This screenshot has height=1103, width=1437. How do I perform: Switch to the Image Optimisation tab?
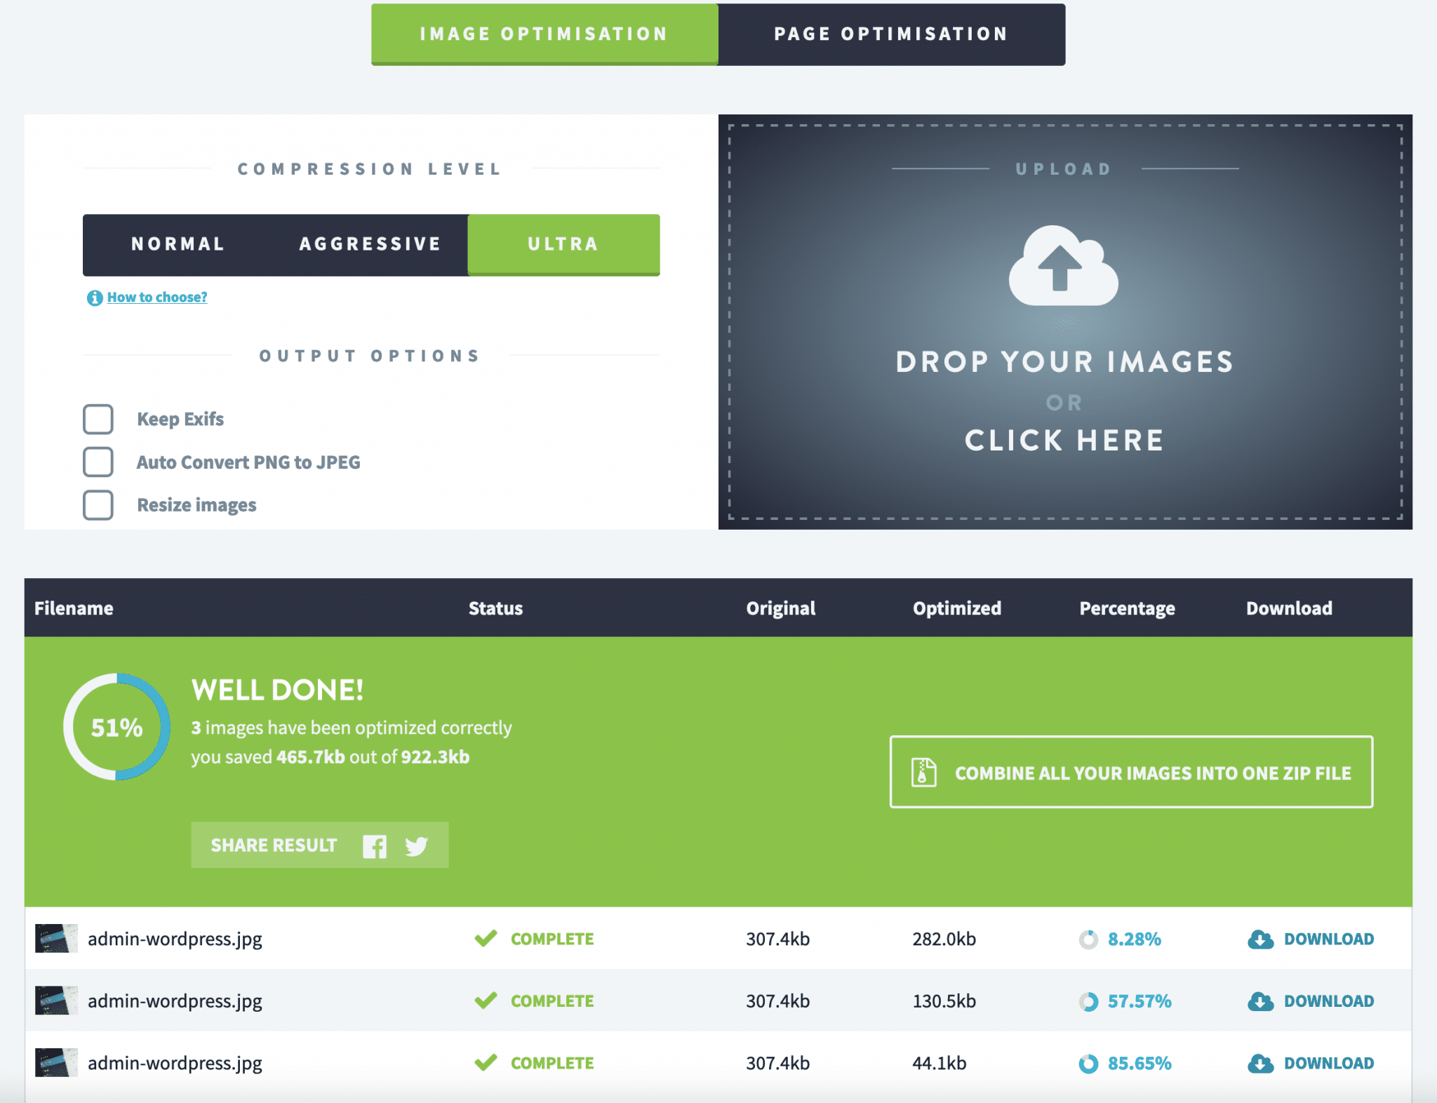(543, 34)
